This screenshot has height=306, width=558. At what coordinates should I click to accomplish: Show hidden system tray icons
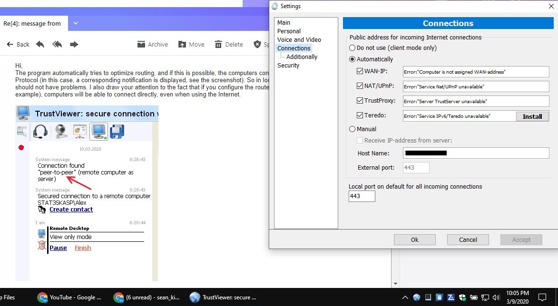click(405, 297)
